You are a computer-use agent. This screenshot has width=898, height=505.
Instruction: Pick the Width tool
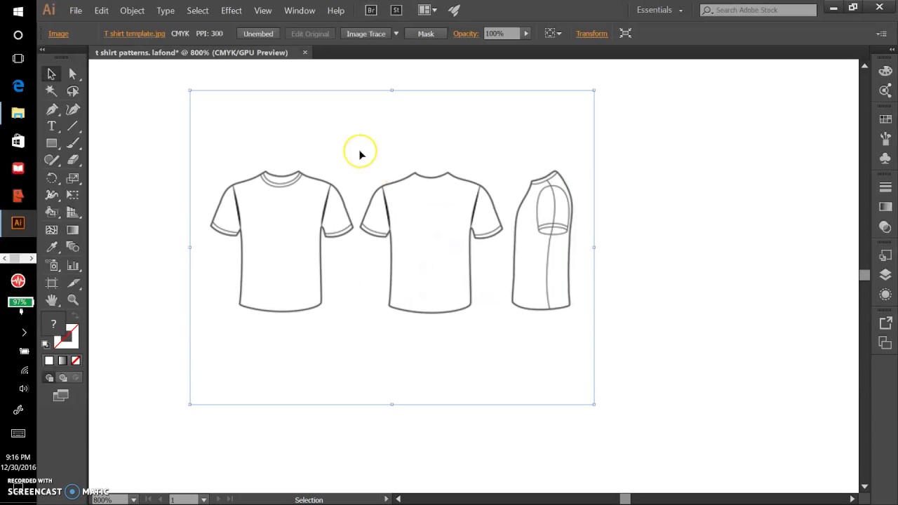pyautogui.click(x=51, y=195)
